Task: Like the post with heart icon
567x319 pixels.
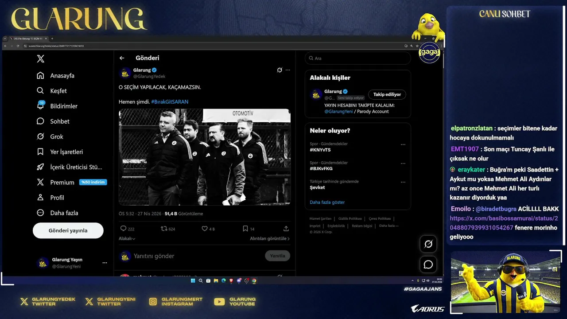Action: pyautogui.click(x=205, y=229)
